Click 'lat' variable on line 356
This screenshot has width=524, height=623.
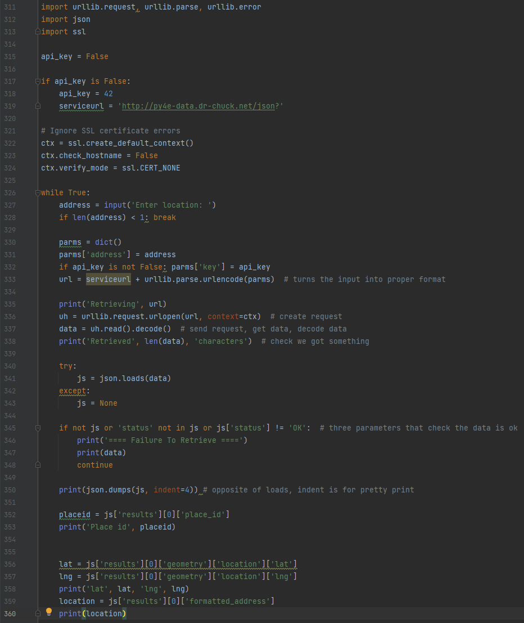(66, 564)
